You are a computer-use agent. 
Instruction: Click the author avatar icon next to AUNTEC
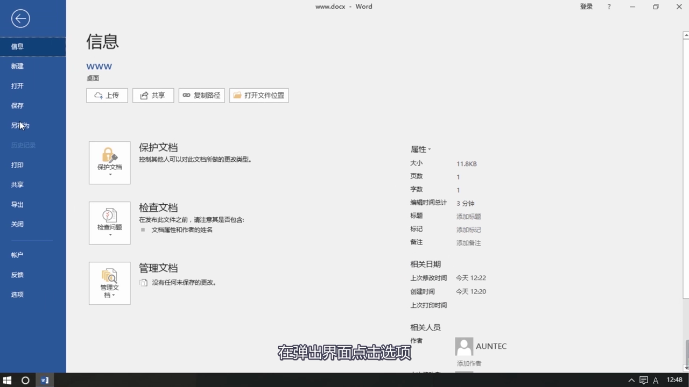[x=464, y=346]
